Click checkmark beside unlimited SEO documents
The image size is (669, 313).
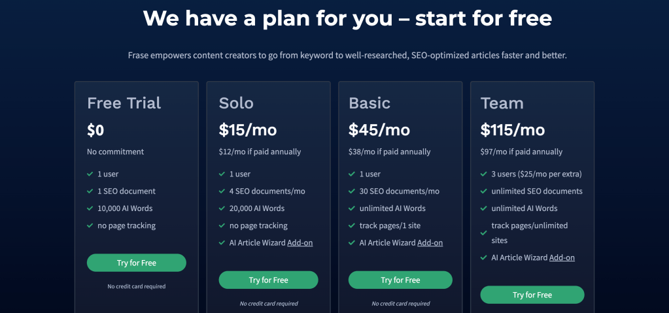[x=483, y=191]
